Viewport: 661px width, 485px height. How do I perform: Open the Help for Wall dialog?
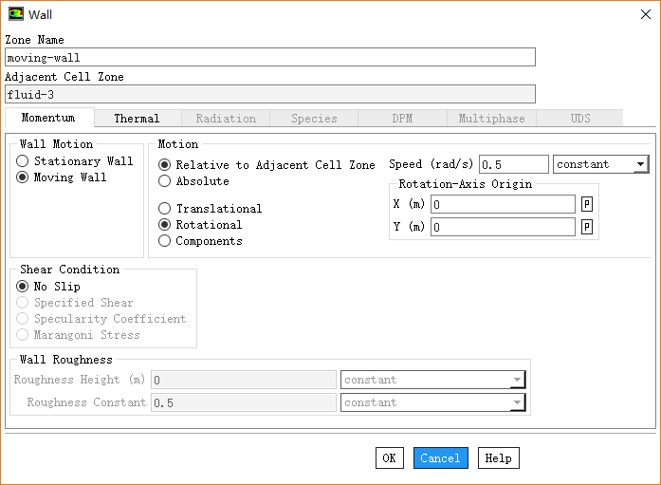(x=498, y=458)
